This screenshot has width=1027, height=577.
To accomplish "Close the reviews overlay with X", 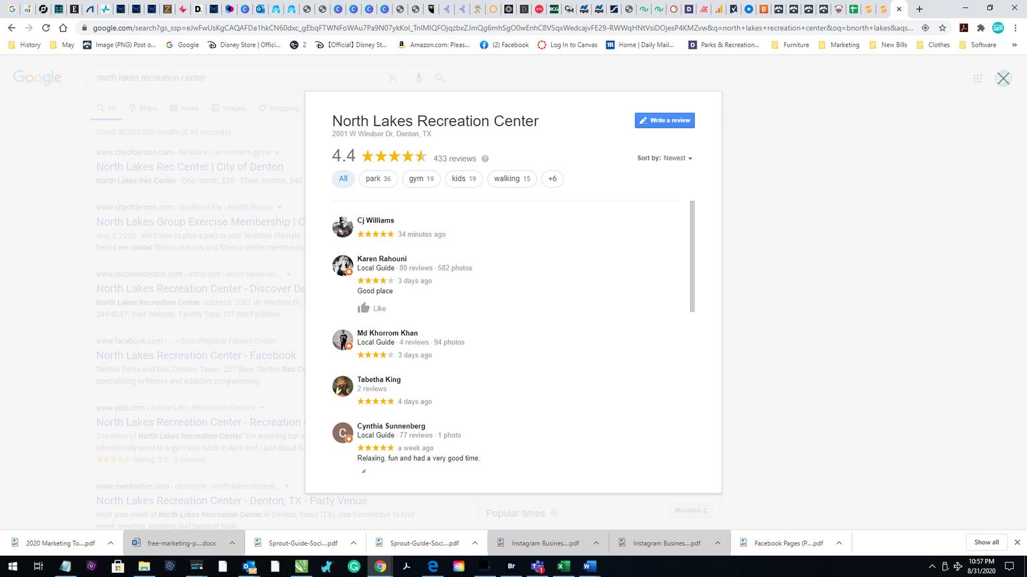I will [1003, 78].
